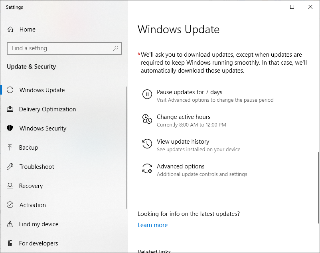Click 'Visit Advanced options to change the pause period' text
Screen dimensions: 320x253
pyautogui.click(x=215, y=100)
